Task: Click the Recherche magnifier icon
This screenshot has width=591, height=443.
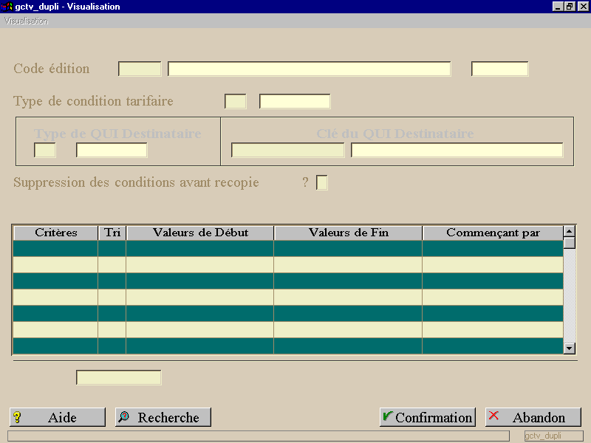Action: pos(123,416)
